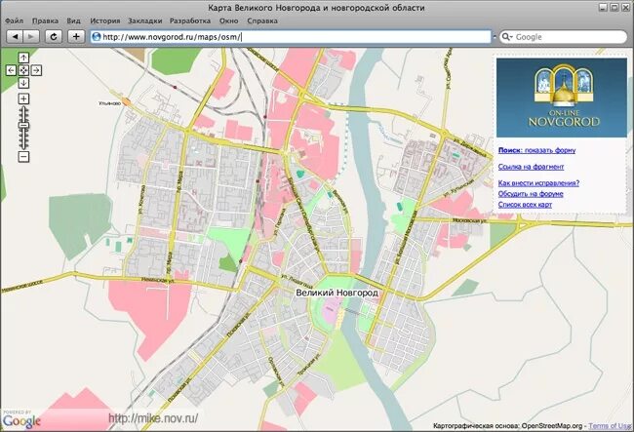Click the zoom level slider handle
The width and height of the screenshot is (634, 432).
pyautogui.click(x=23, y=125)
